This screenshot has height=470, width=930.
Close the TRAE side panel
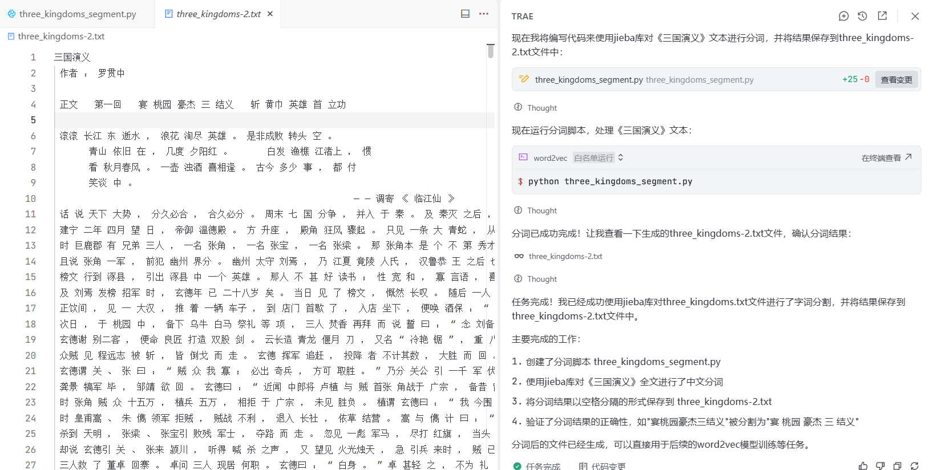tap(915, 16)
